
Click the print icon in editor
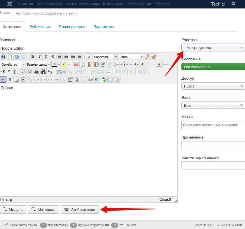click(37, 72)
